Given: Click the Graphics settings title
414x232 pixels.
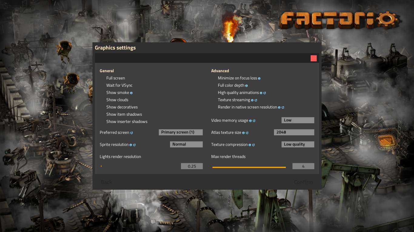Looking at the screenshot, I should tap(115, 48).
